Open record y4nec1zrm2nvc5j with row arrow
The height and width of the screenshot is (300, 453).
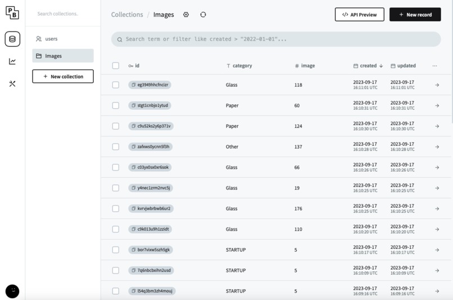coord(437,188)
